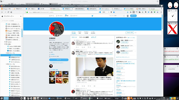Open the Firefox hamburger menu

click(161, 12)
